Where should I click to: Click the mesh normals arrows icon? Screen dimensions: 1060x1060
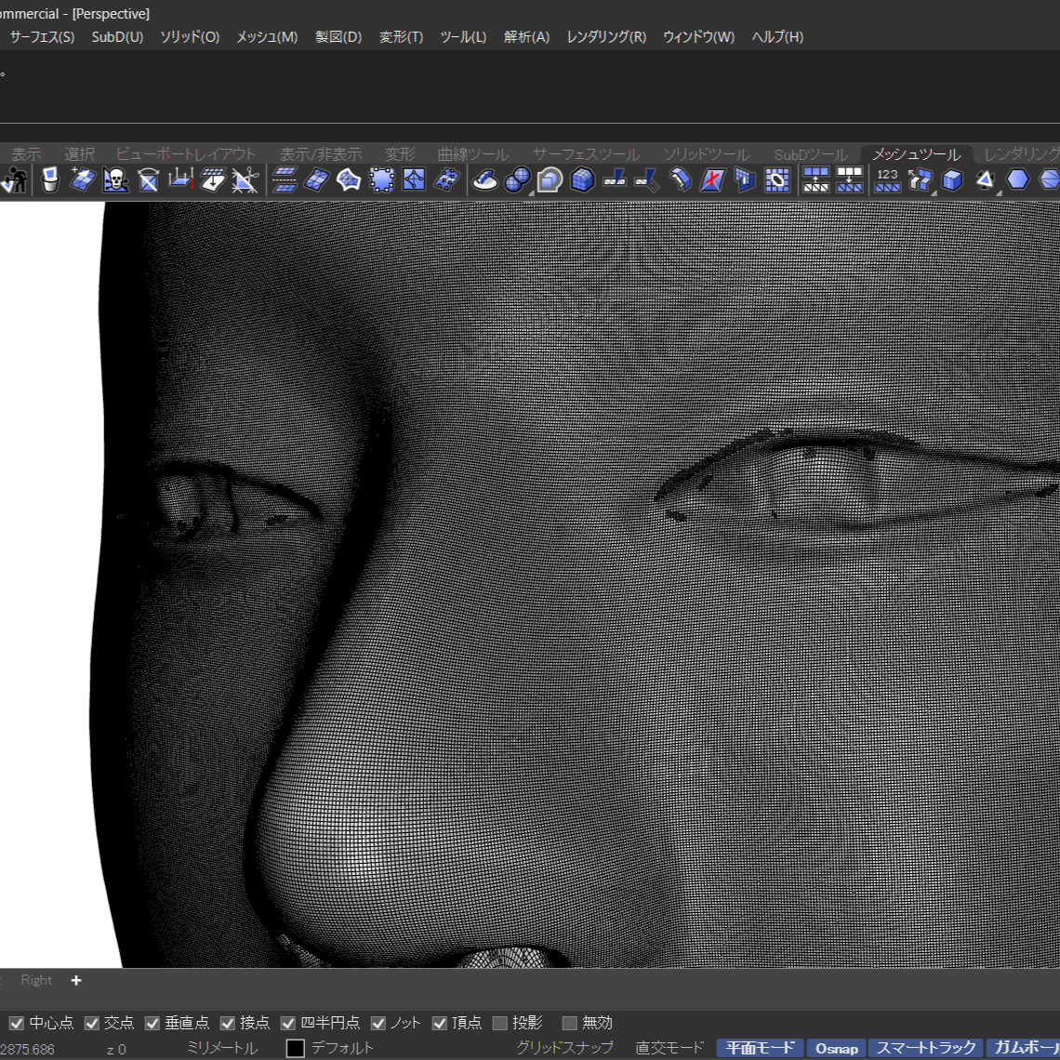180,180
